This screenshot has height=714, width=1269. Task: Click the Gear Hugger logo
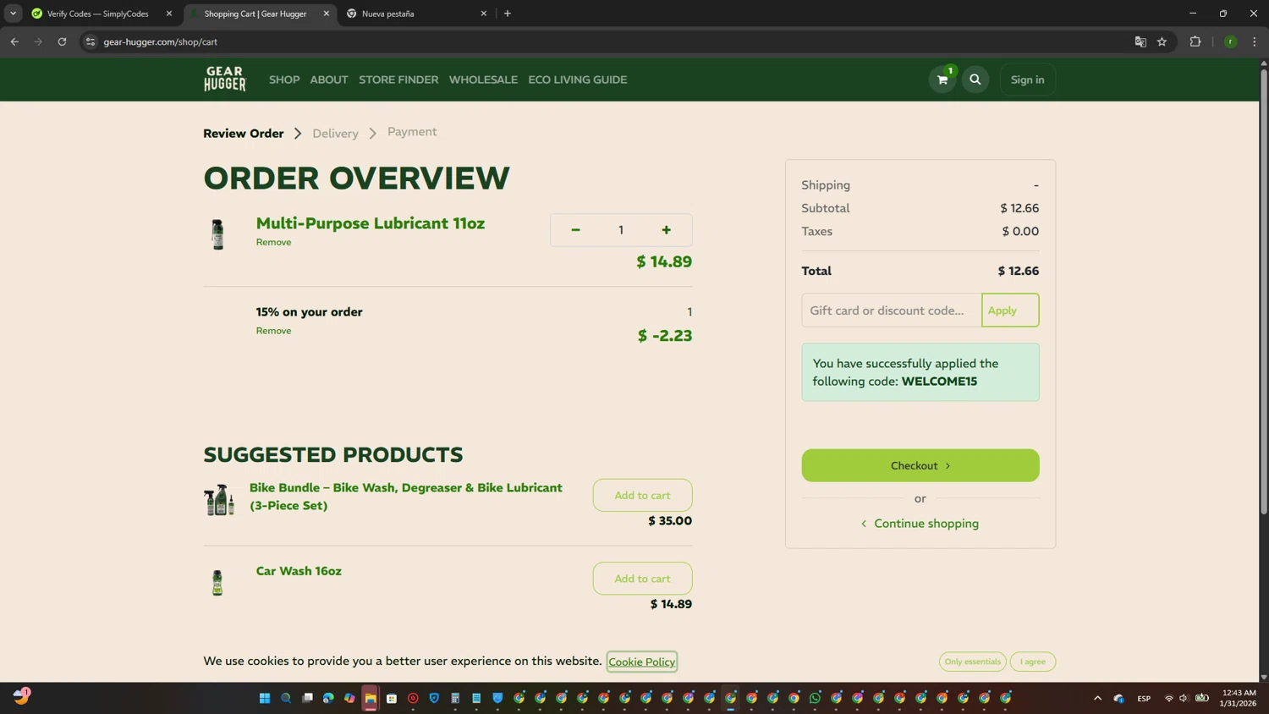tap(225, 79)
